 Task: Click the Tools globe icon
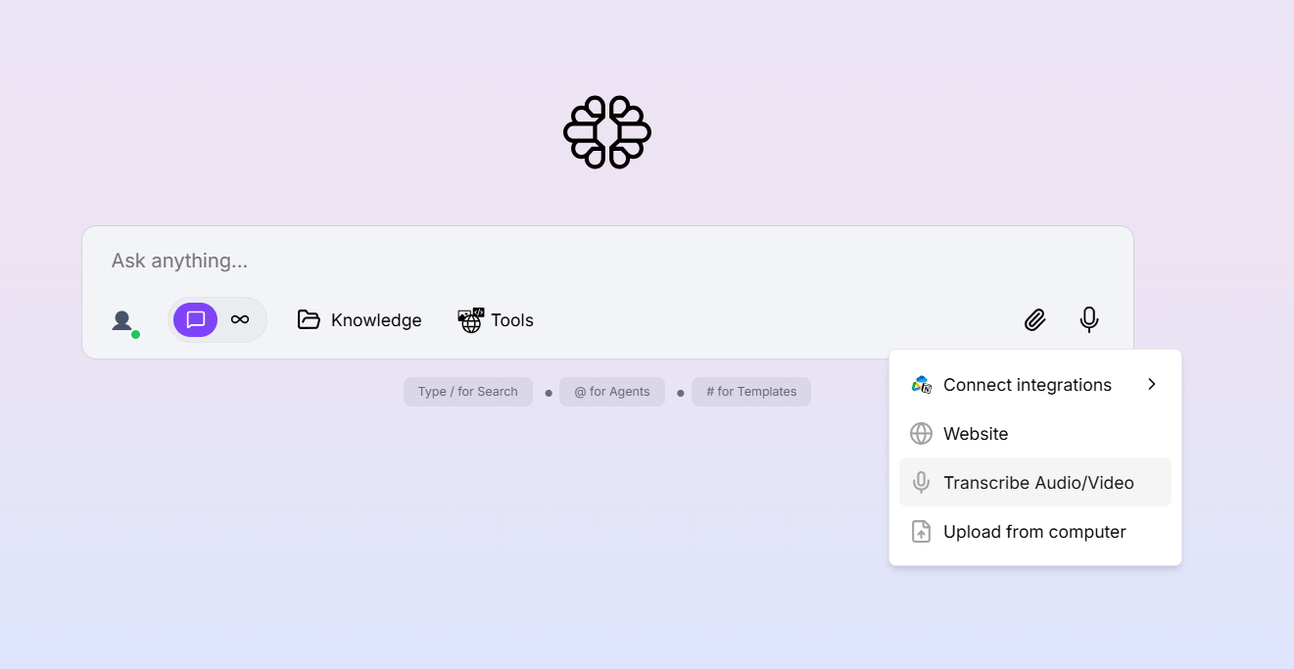point(470,319)
